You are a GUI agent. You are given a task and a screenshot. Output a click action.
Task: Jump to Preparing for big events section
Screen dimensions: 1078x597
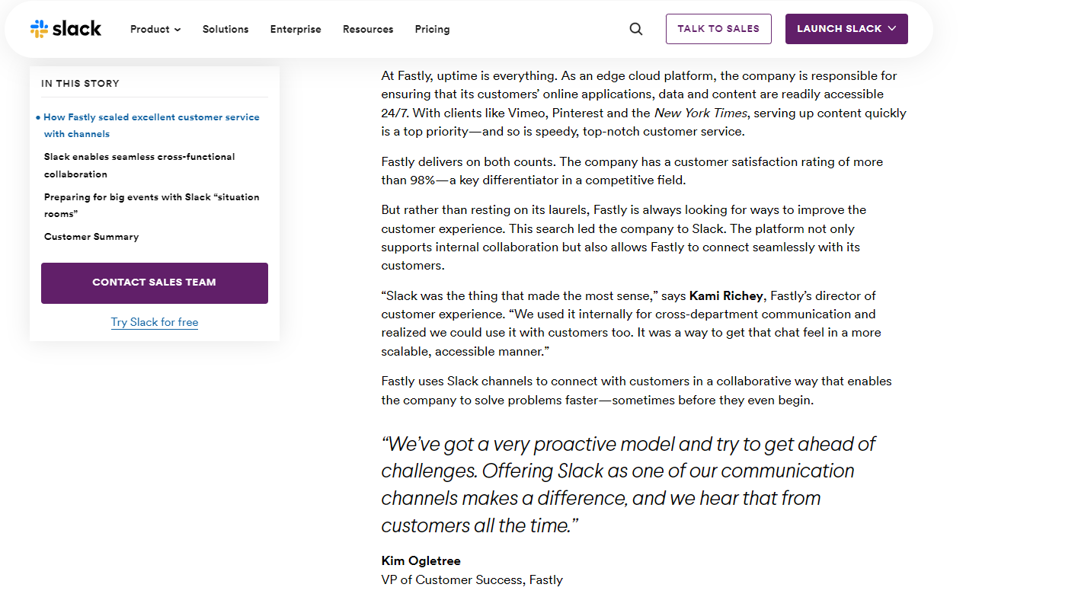(x=152, y=205)
